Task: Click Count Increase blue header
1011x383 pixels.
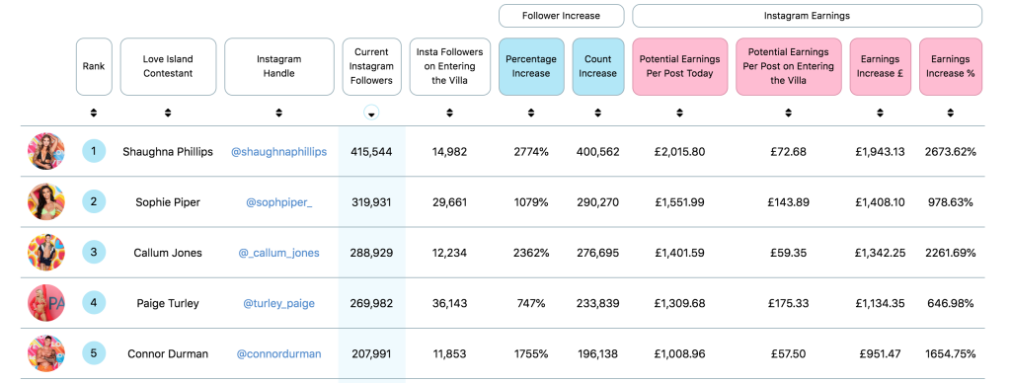Action: (x=597, y=66)
